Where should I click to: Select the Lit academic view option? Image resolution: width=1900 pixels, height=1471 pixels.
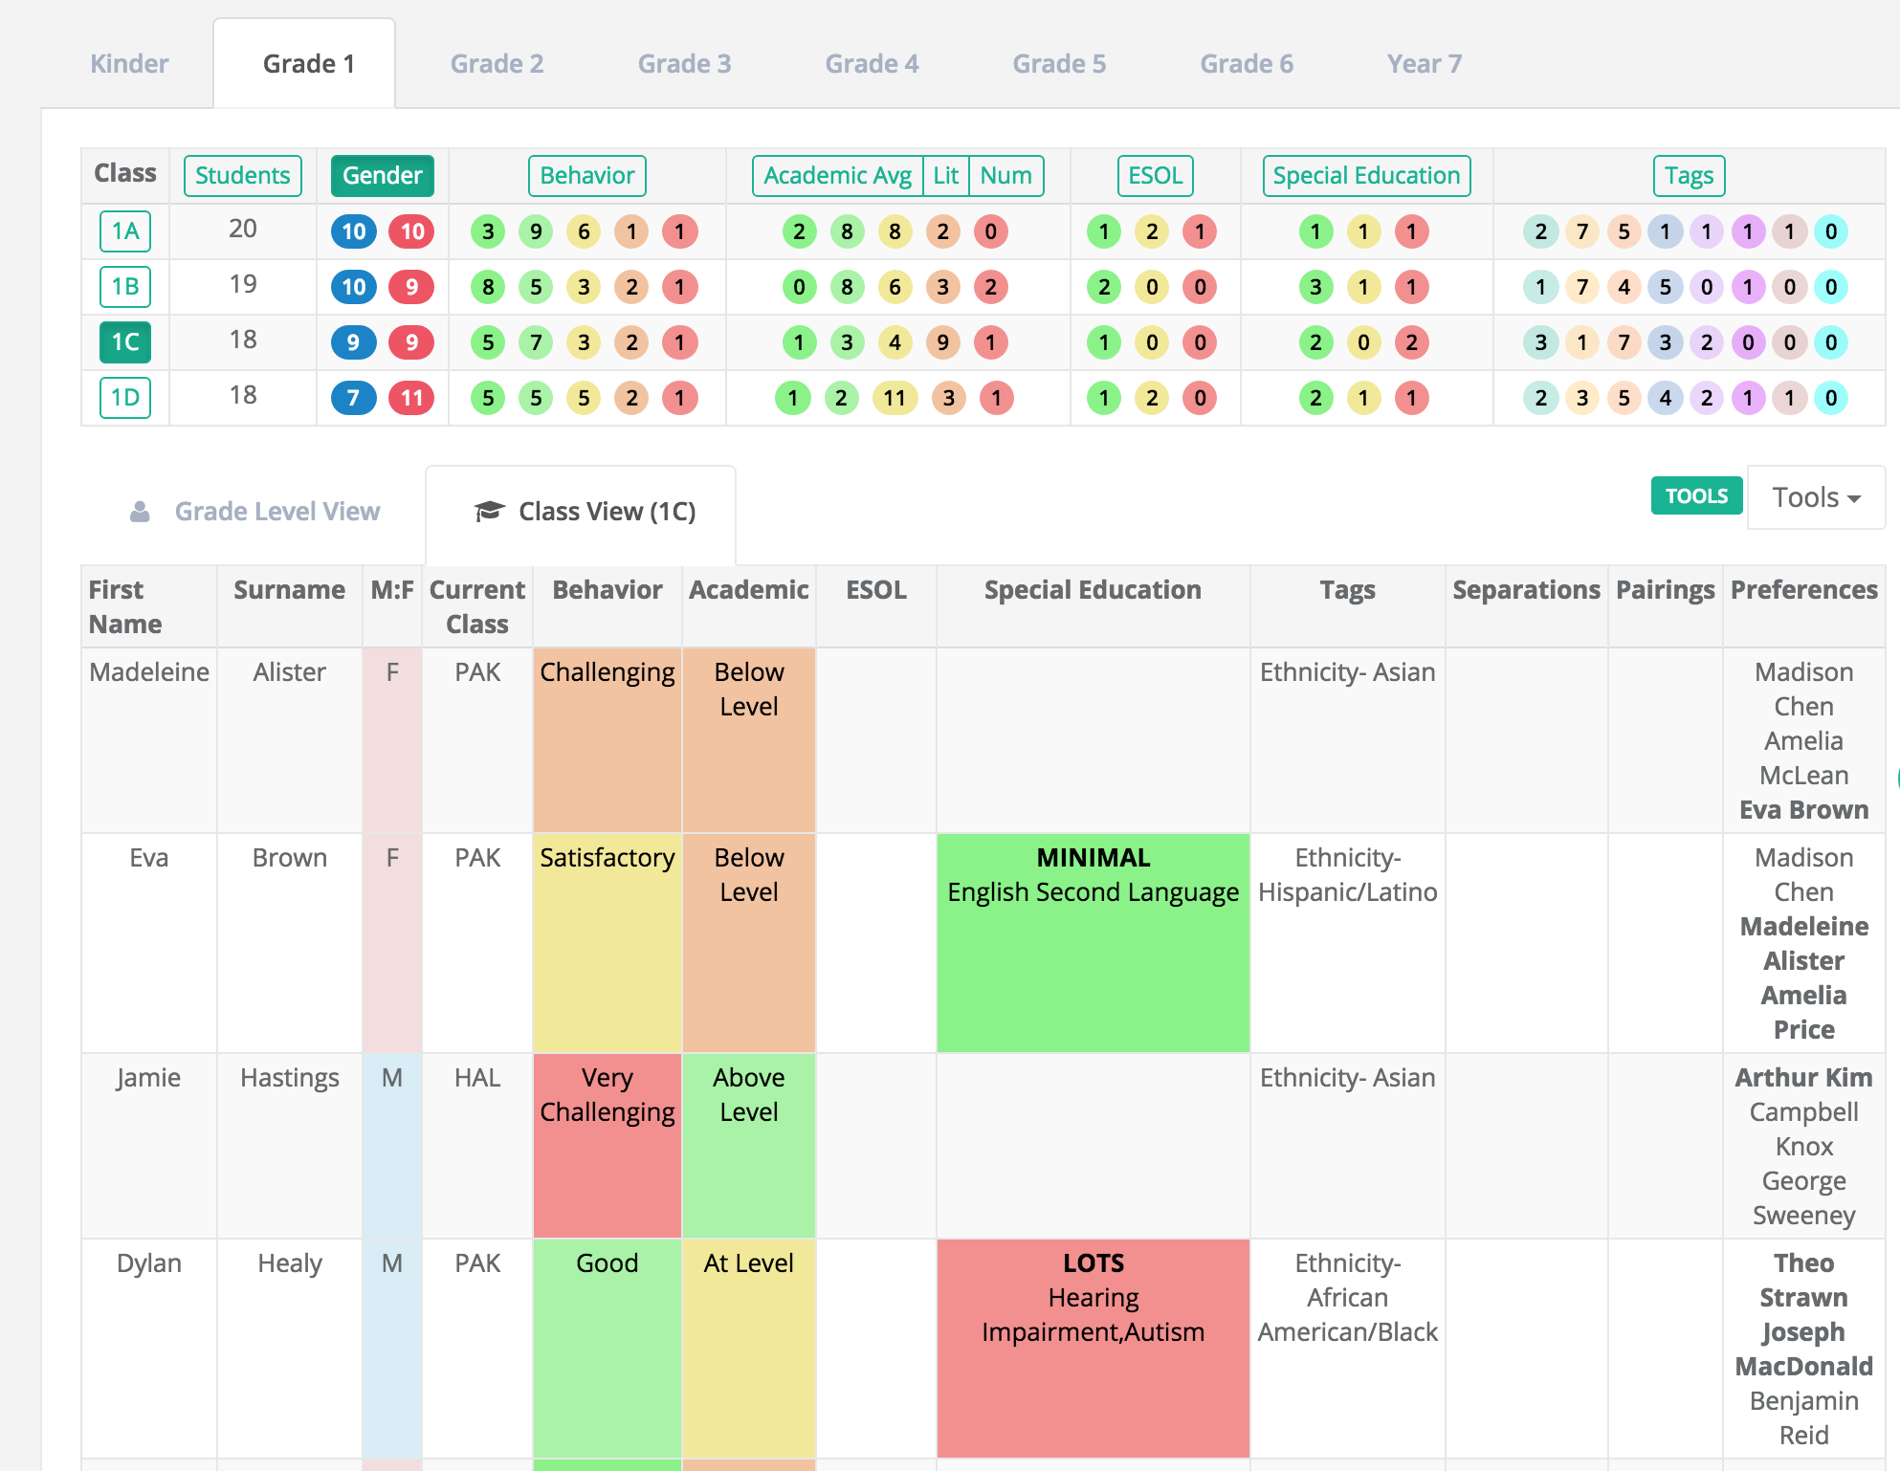945,176
